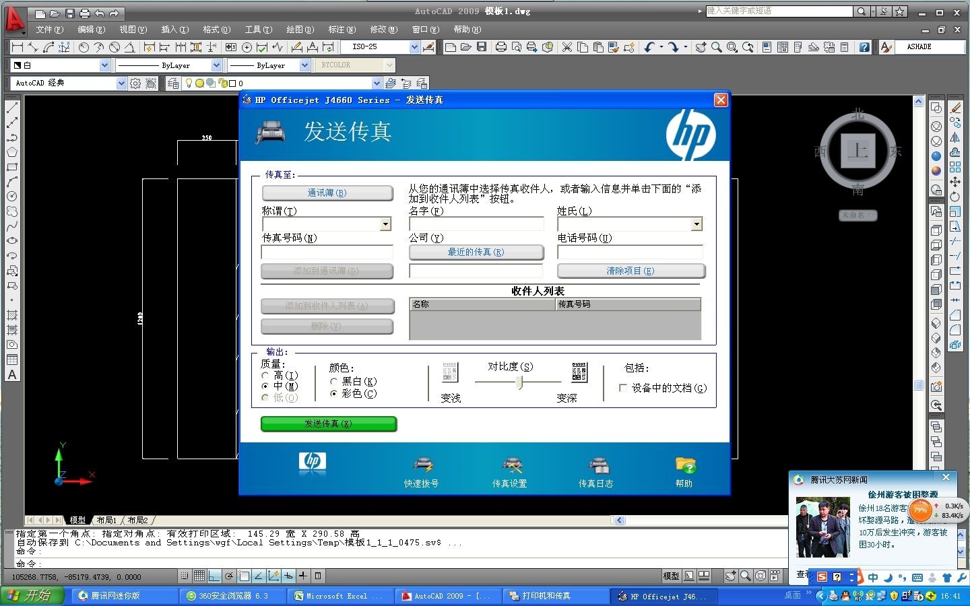Open the ByLayer lineweight dropdown

tap(304, 65)
